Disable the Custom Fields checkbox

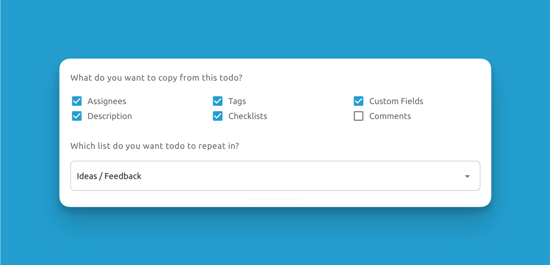pyautogui.click(x=358, y=101)
